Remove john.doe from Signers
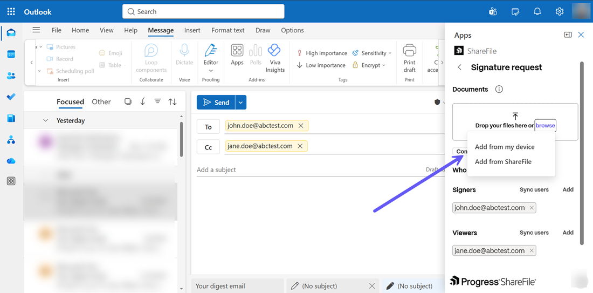This screenshot has width=593, height=293. (x=532, y=208)
